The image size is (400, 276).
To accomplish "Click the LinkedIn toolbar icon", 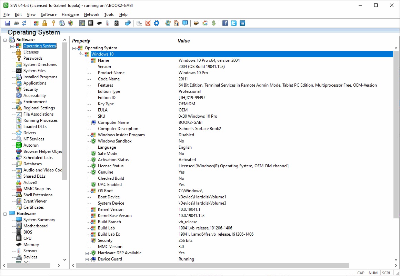I will point(242,23).
